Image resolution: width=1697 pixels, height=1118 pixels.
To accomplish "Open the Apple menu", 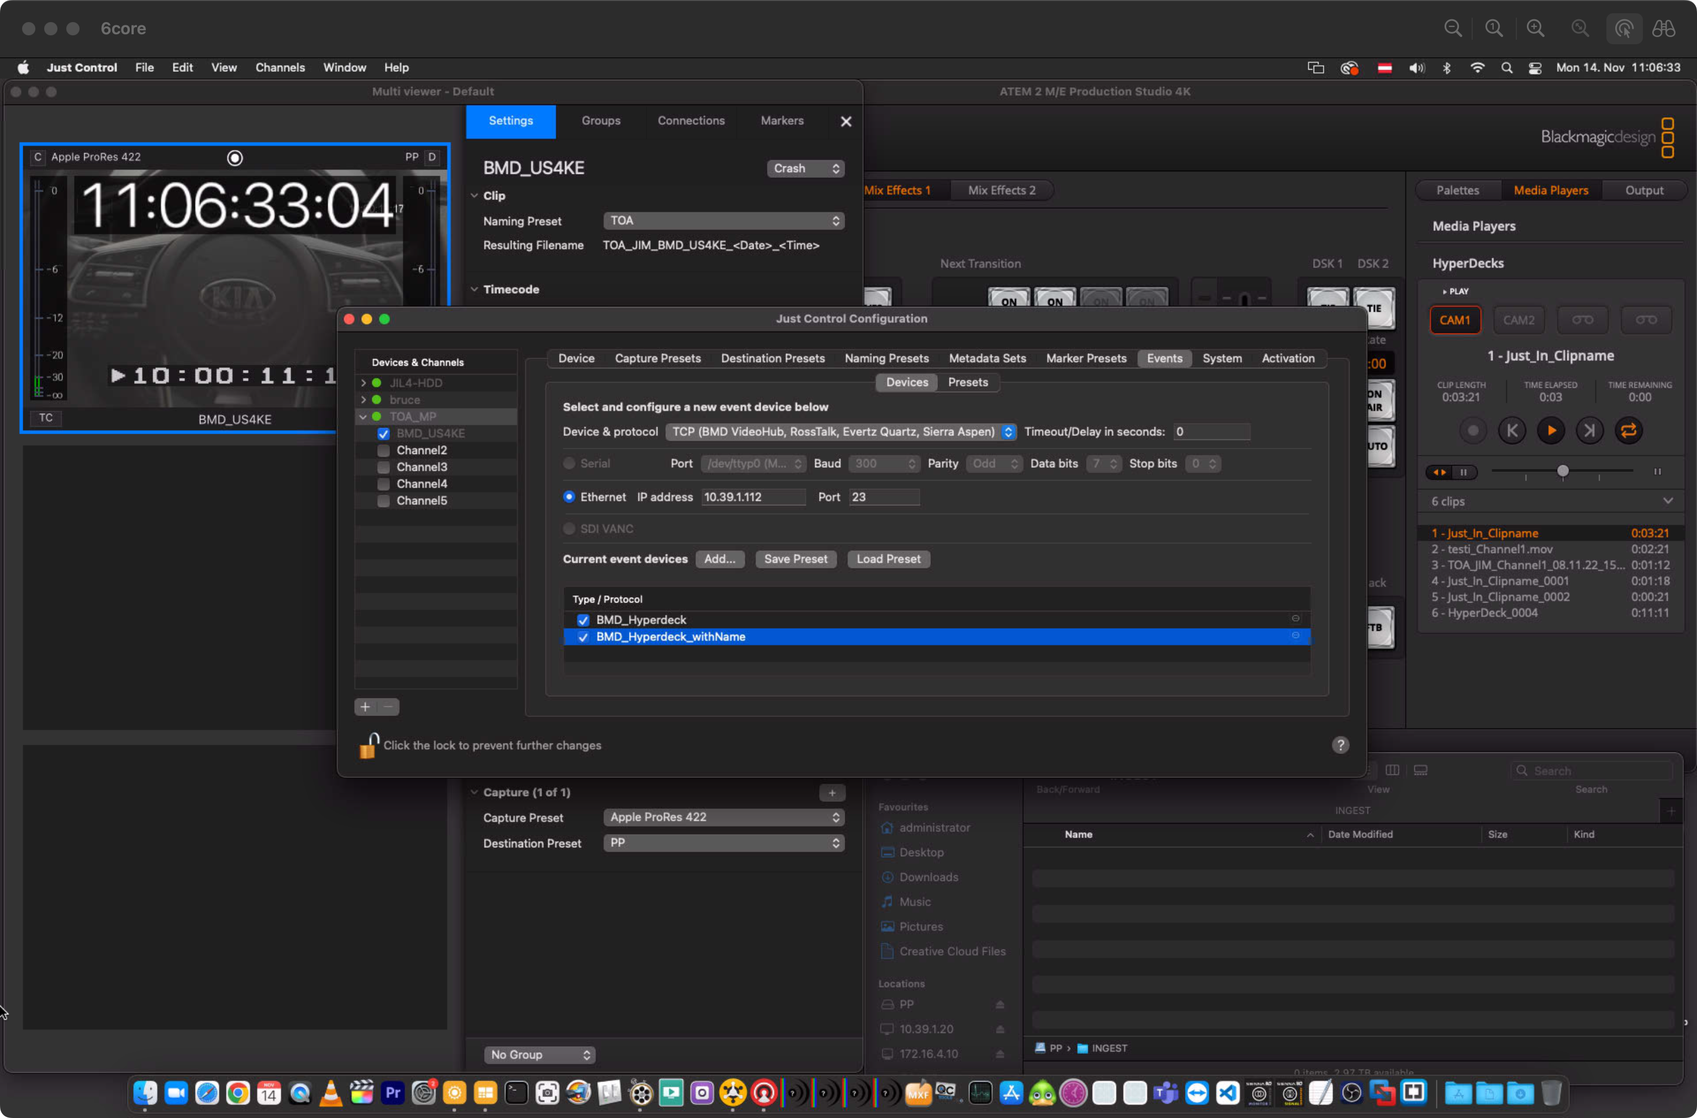I will click(x=24, y=68).
